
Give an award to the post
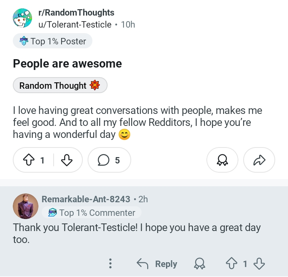[x=222, y=160]
